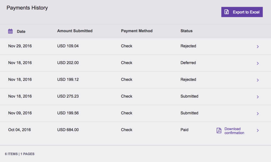Open details arrow for USD 199.12 payment

[258, 80]
